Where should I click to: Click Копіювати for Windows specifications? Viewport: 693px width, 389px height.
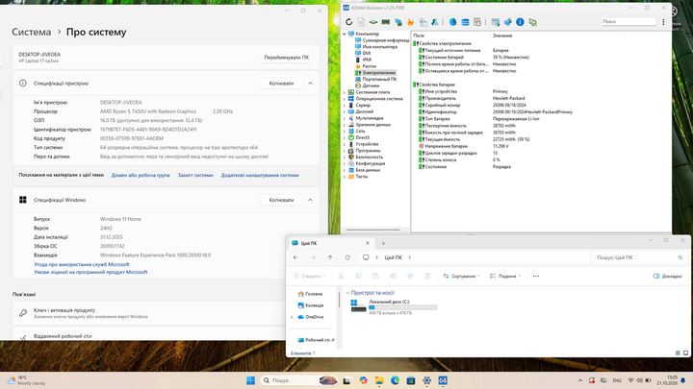tap(281, 200)
